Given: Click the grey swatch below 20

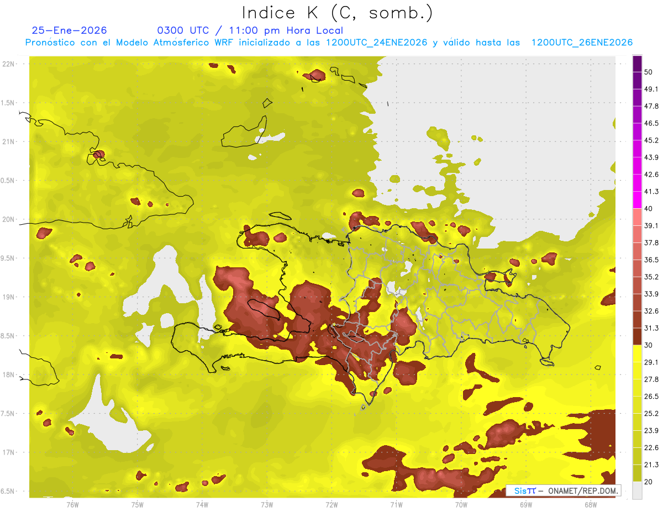Looking at the screenshot, I should click(637, 490).
